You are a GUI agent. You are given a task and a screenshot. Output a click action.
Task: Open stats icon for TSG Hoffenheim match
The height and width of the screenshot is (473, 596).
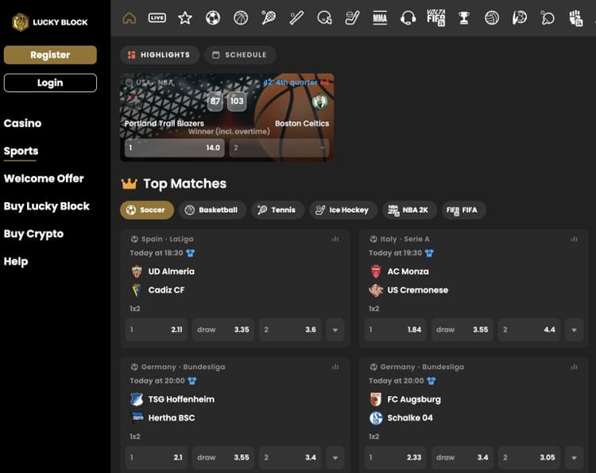[x=335, y=367]
